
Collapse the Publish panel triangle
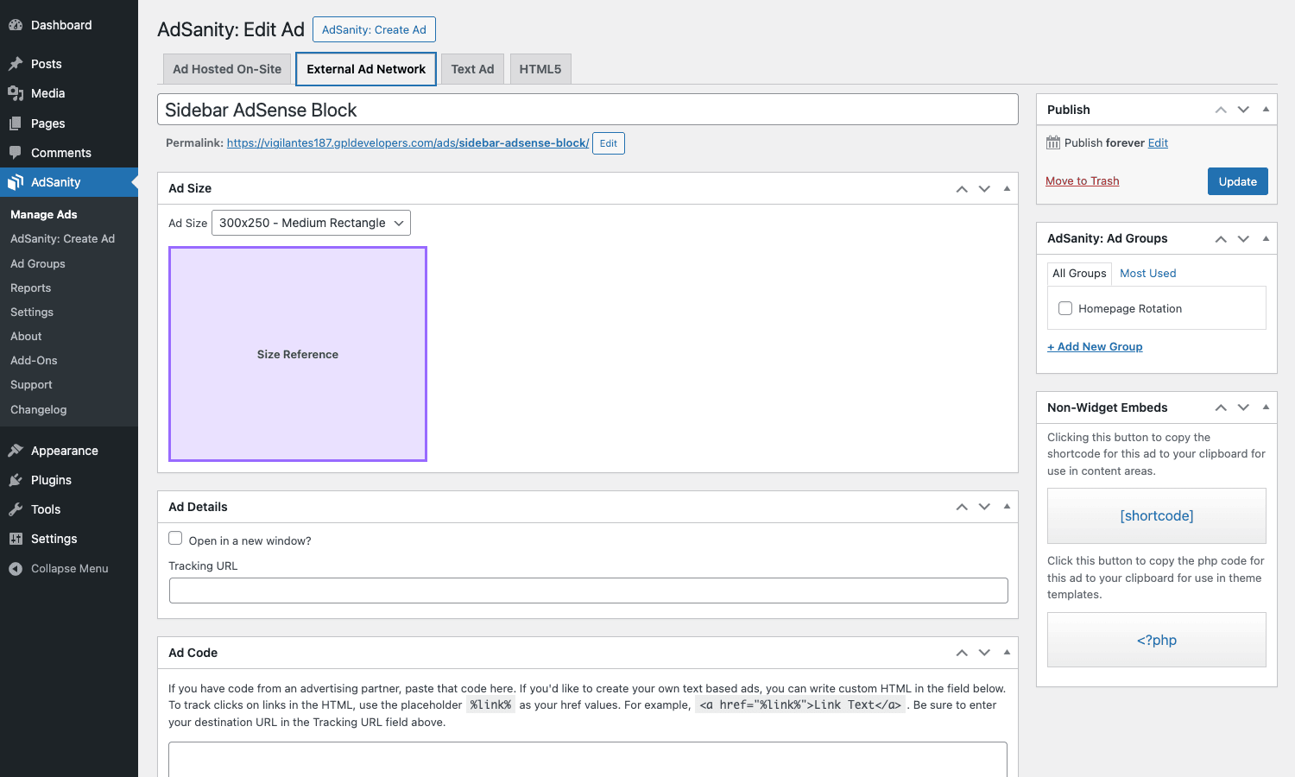tap(1266, 110)
